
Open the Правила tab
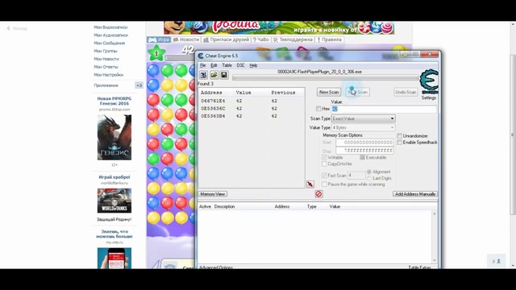point(330,39)
